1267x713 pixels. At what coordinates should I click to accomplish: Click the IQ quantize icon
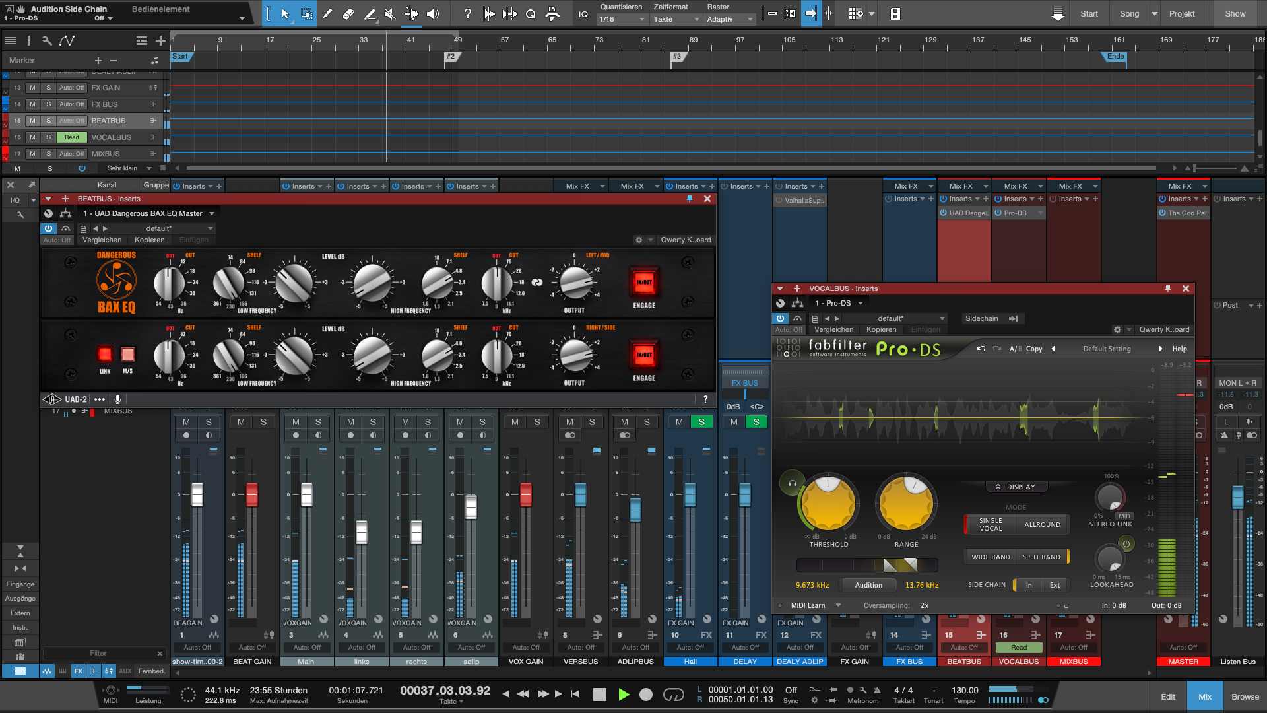pyautogui.click(x=583, y=14)
